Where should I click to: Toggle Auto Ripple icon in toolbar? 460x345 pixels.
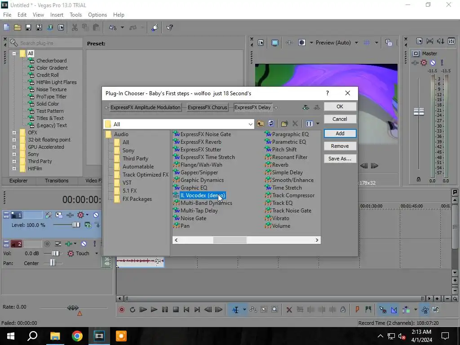click(x=406, y=310)
